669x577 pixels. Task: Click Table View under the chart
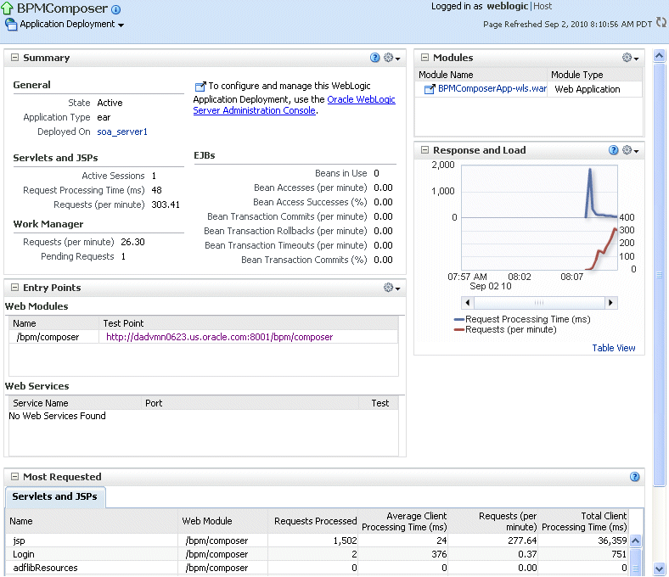[614, 348]
